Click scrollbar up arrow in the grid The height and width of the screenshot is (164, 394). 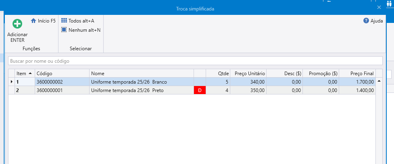click(x=379, y=81)
